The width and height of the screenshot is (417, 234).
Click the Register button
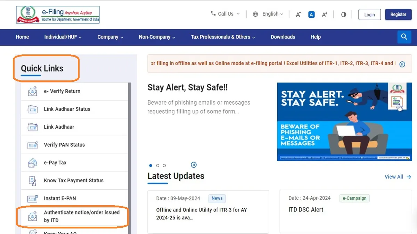pos(398,15)
